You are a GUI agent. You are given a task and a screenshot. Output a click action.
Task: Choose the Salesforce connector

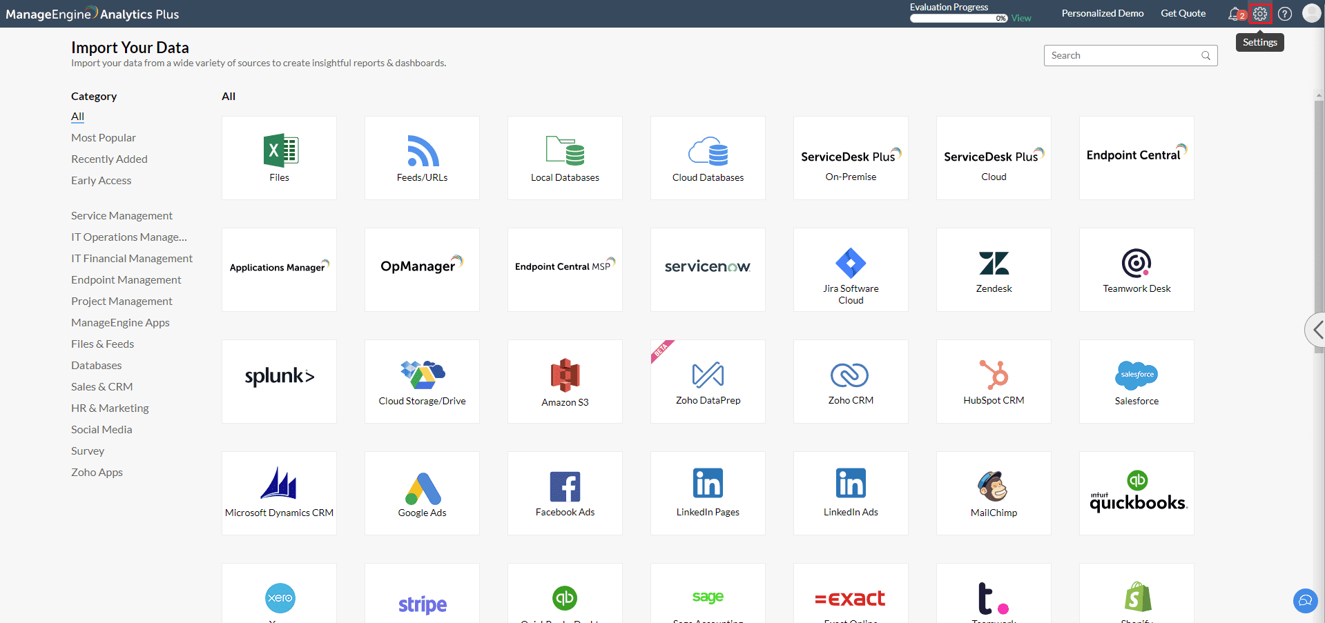1137,382
